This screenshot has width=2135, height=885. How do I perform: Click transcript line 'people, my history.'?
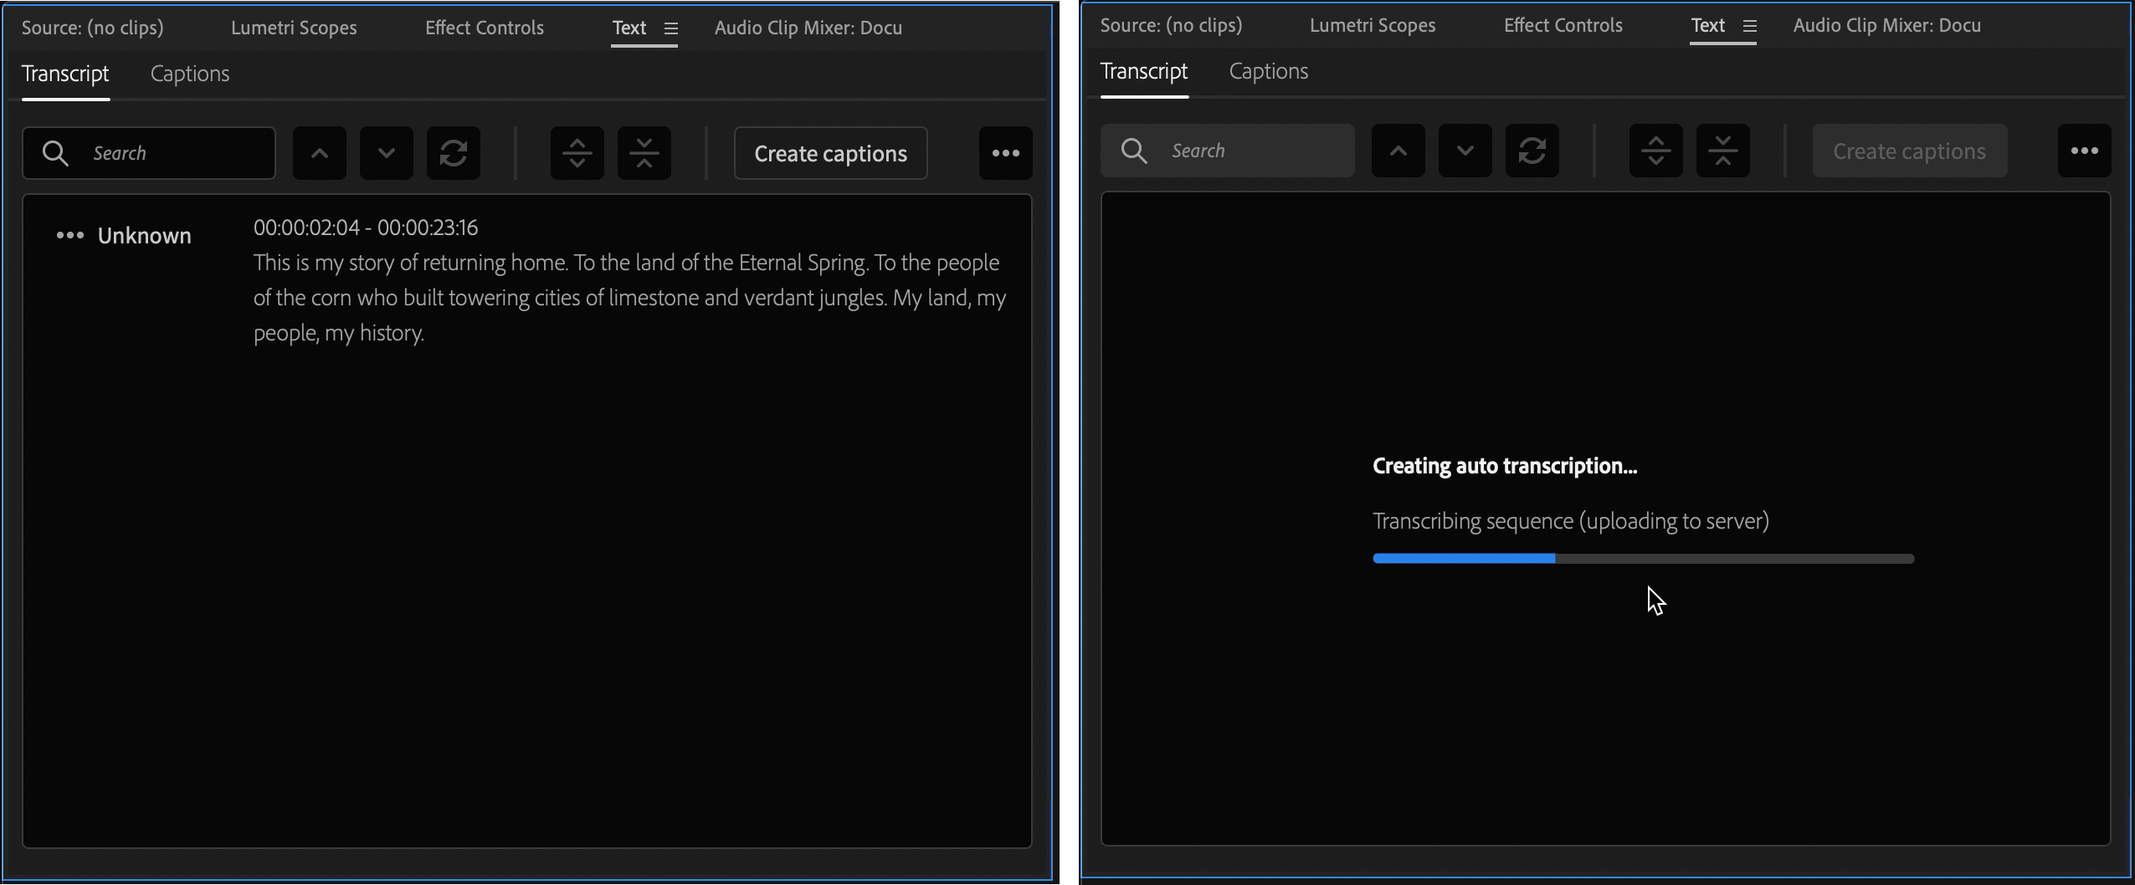(x=339, y=333)
